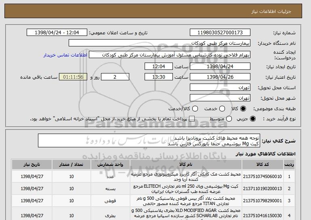
Task: Click the quantity 10 in row 4
Action: click(x=71, y=216)
